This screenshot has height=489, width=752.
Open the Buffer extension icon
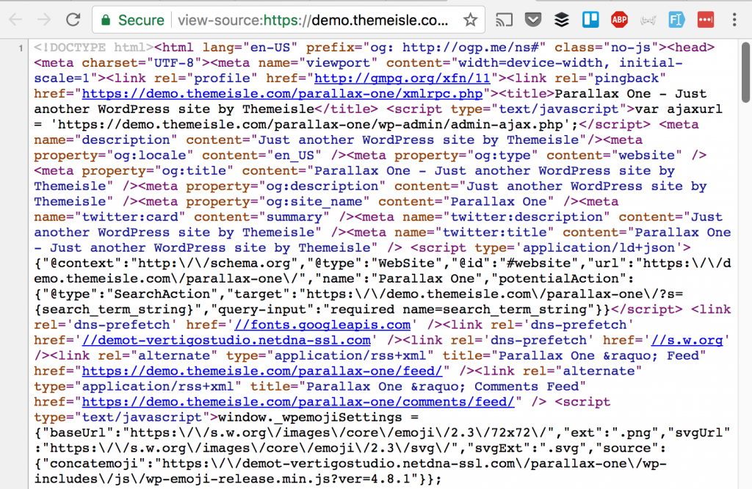pos(562,19)
